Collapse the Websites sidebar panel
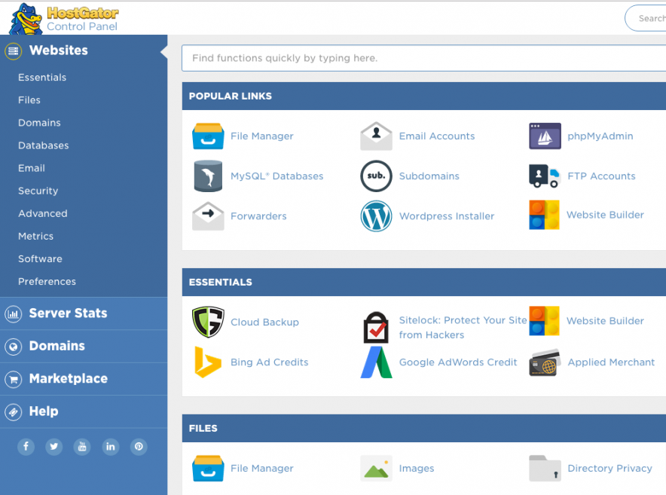Image resolution: width=666 pixels, height=495 pixels. pyautogui.click(x=164, y=51)
